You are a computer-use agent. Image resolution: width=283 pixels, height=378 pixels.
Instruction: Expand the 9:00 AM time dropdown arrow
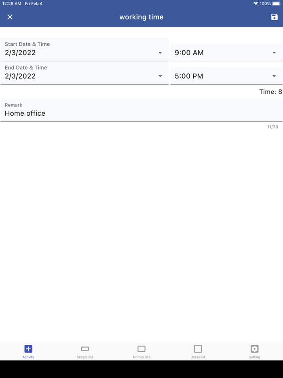(274, 53)
